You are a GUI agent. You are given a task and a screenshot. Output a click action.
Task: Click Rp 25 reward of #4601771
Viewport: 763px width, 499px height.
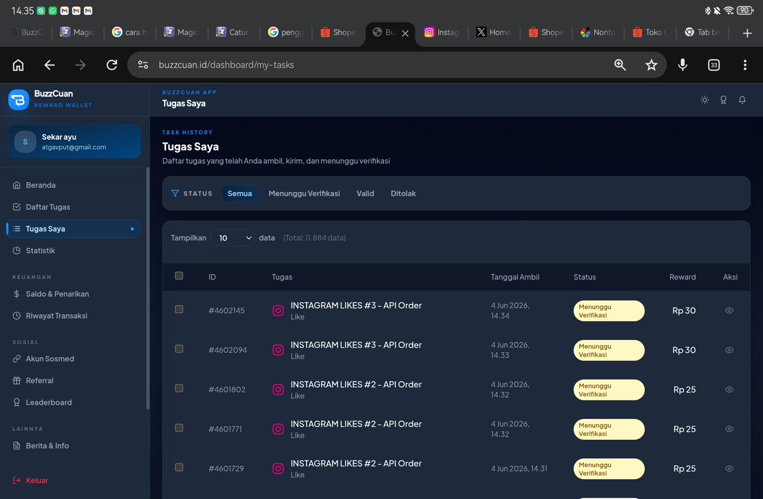coord(684,429)
